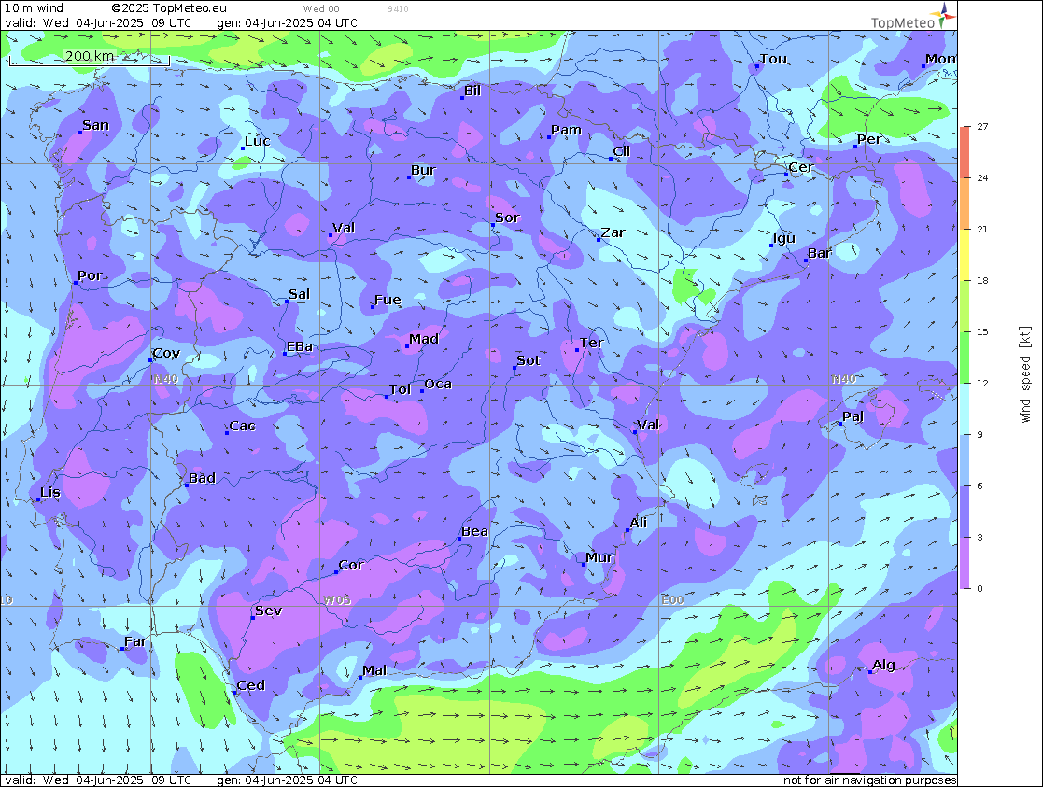
Task: Click the 'not for air navigation purposes' note
Action: tap(869, 780)
